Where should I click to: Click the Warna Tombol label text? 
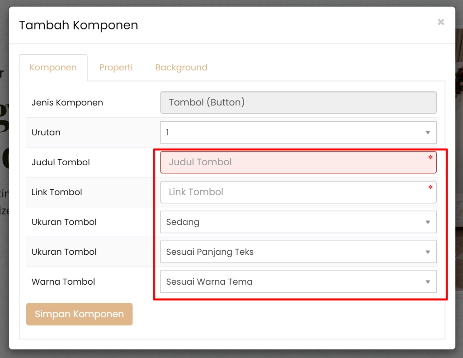pyautogui.click(x=63, y=282)
